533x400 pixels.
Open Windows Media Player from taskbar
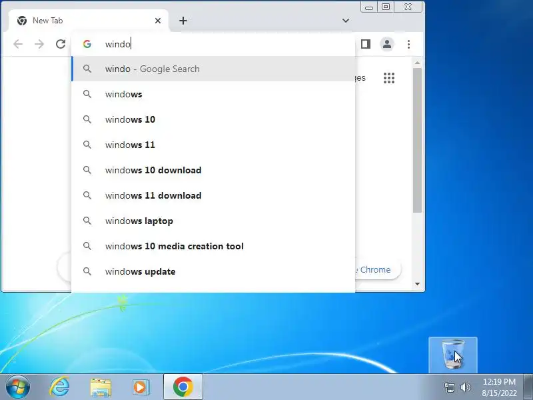[x=141, y=387]
